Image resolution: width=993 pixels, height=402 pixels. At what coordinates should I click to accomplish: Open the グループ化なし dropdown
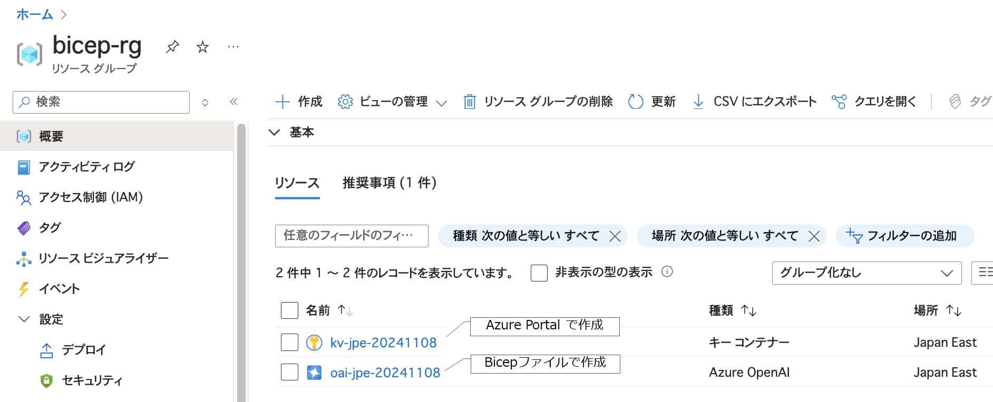point(867,273)
